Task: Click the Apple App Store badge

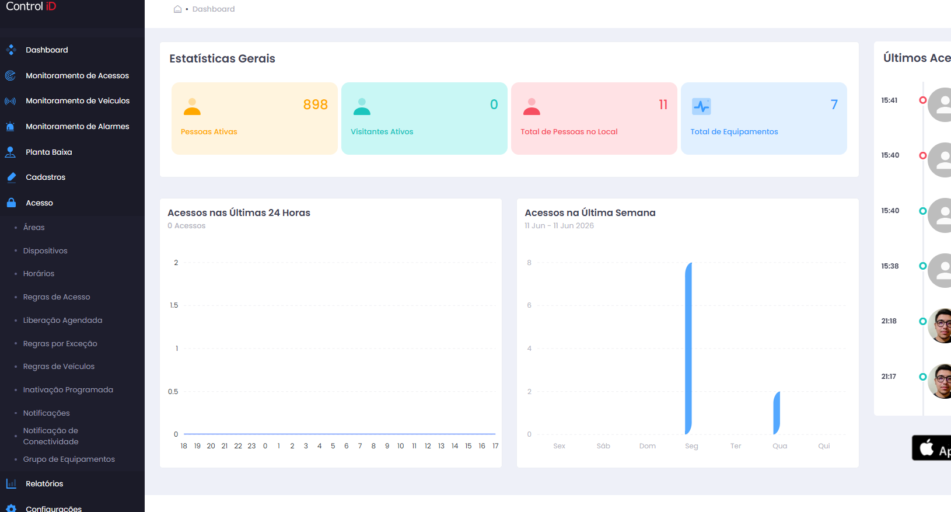Action: pyautogui.click(x=932, y=448)
